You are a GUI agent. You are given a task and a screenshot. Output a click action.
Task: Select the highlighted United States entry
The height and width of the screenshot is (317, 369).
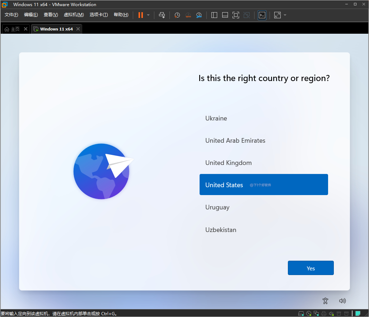point(263,185)
